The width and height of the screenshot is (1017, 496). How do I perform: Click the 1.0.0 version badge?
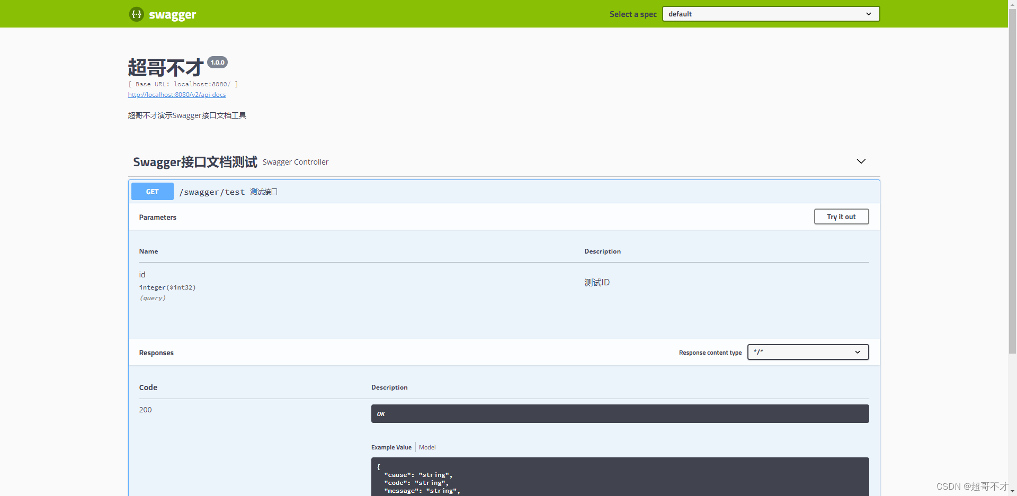pyautogui.click(x=217, y=62)
